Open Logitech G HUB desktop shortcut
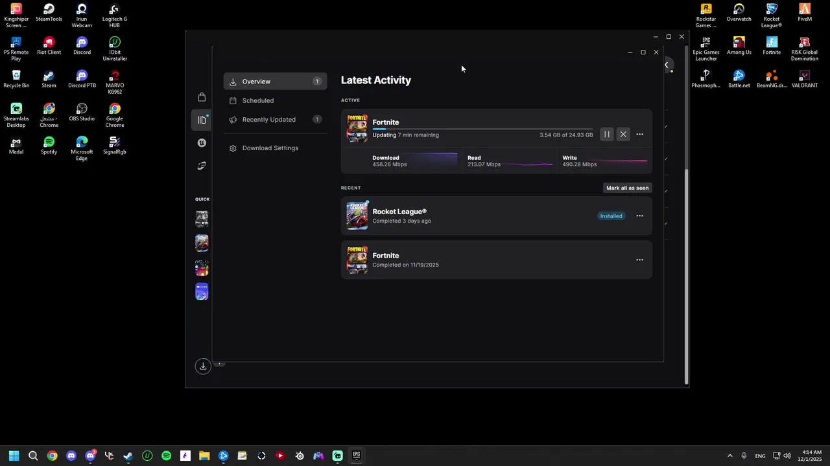This screenshot has width=830, height=466. 115,16
